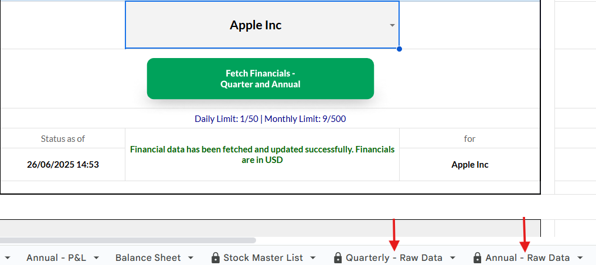This screenshot has width=596, height=265.
Task: Select the Daily Limit and Monthly Limit cell
Action: click(x=270, y=118)
